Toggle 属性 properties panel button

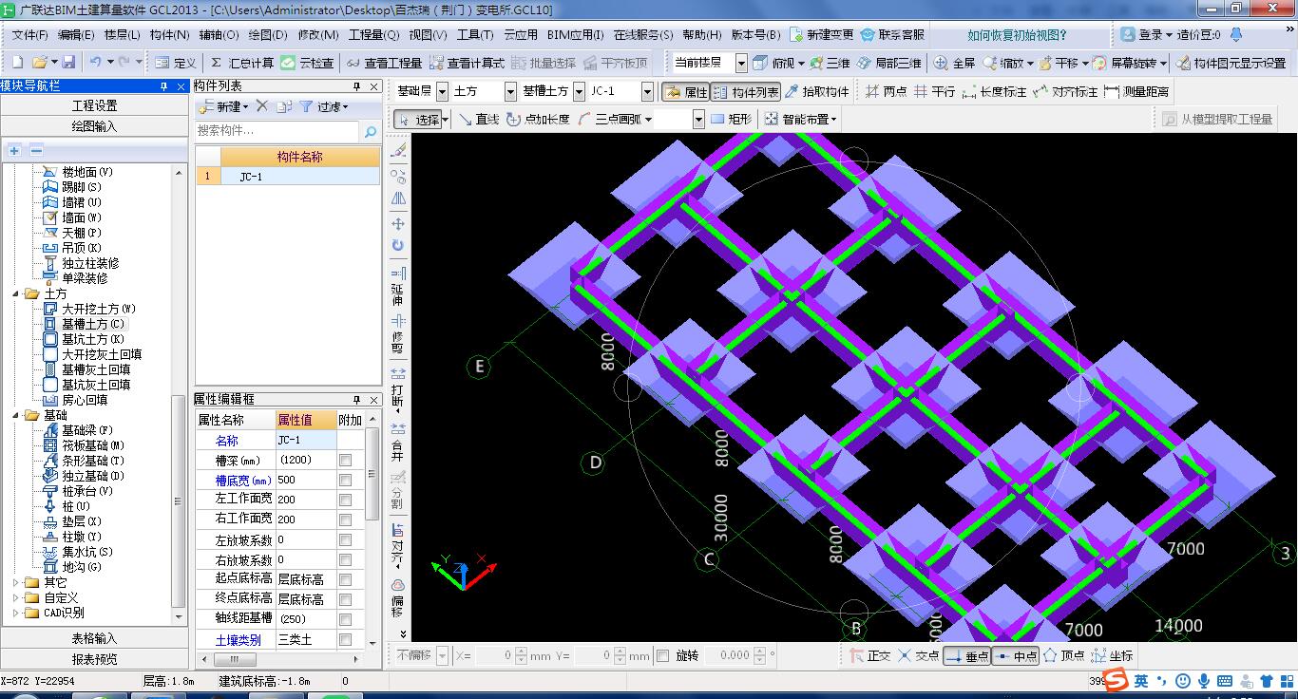coord(686,92)
